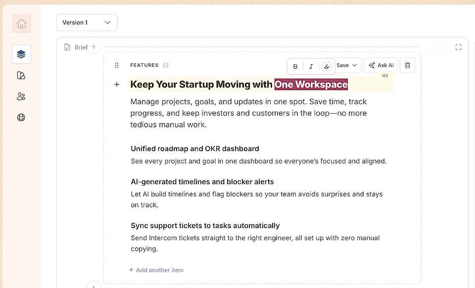The height and width of the screenshot is (288, 475).
Task: Click the Ask AI sparkle button
Action: [x=380, y=65]
